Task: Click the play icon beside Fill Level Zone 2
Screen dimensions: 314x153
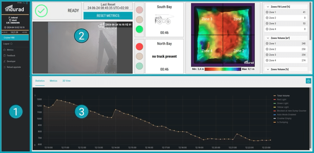Action: tap(267, 18)
